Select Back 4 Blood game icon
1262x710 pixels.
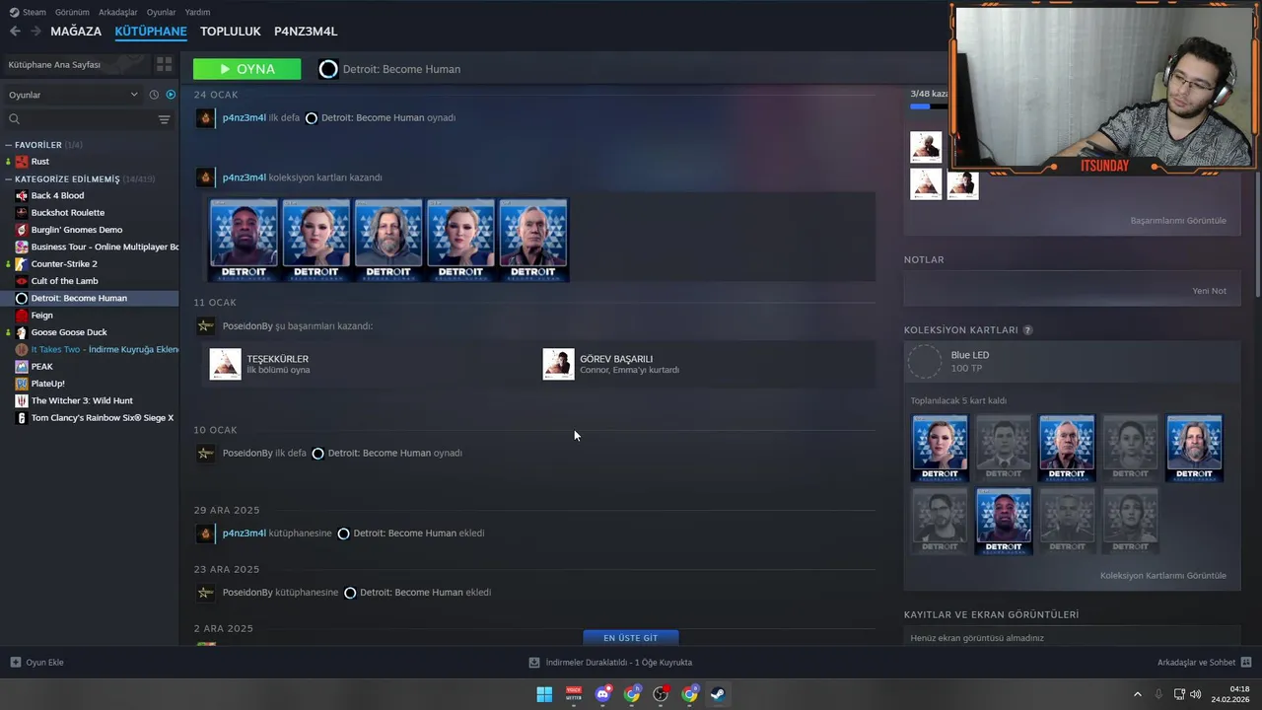pyautogui.click(x=22, y=195)
